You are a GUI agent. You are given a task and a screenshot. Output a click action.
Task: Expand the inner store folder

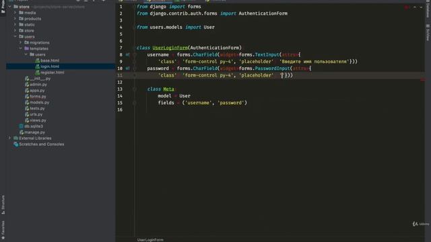[x=15, y=31]
